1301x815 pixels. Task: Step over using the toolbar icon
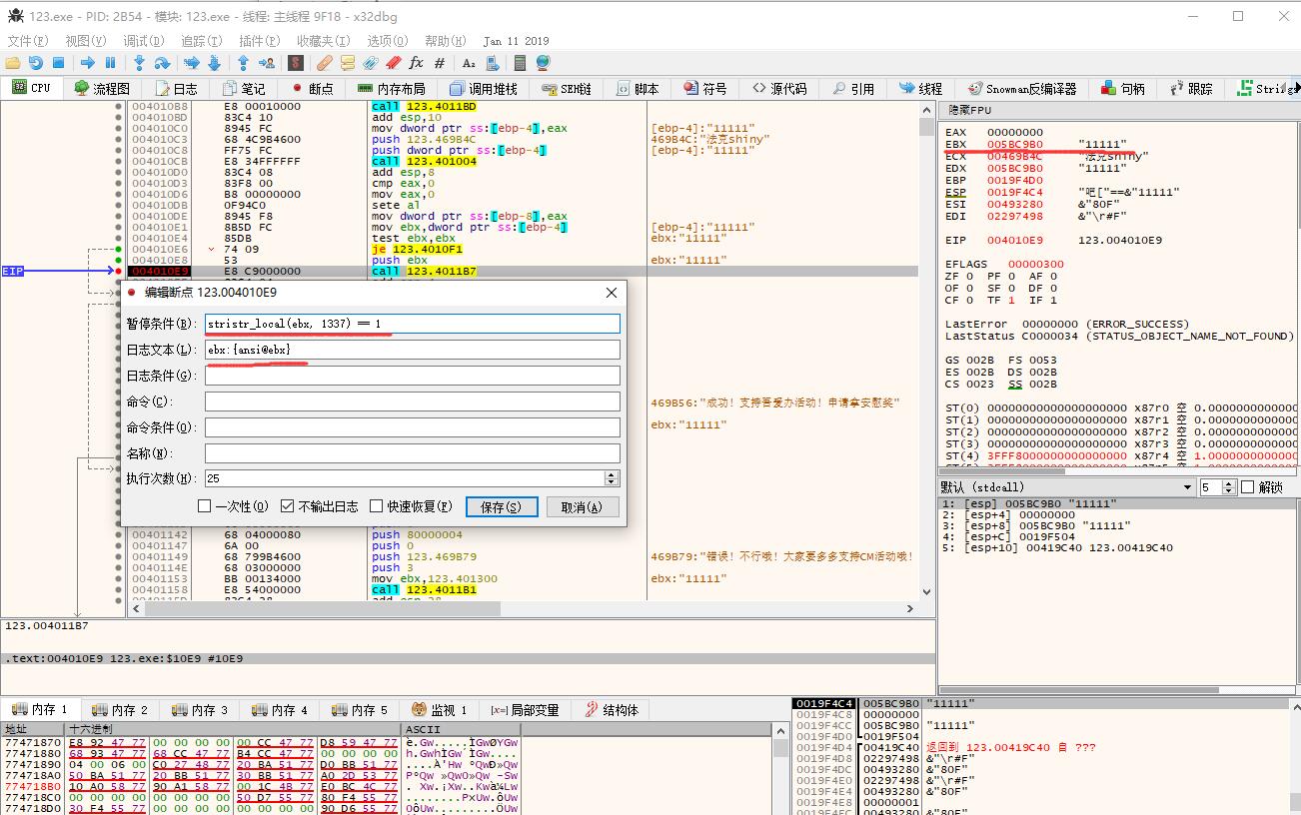(x=162, y=63)
